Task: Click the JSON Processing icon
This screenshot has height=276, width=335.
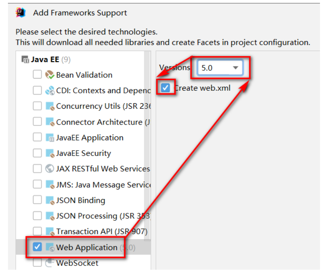Action: (x=50, y=216)
